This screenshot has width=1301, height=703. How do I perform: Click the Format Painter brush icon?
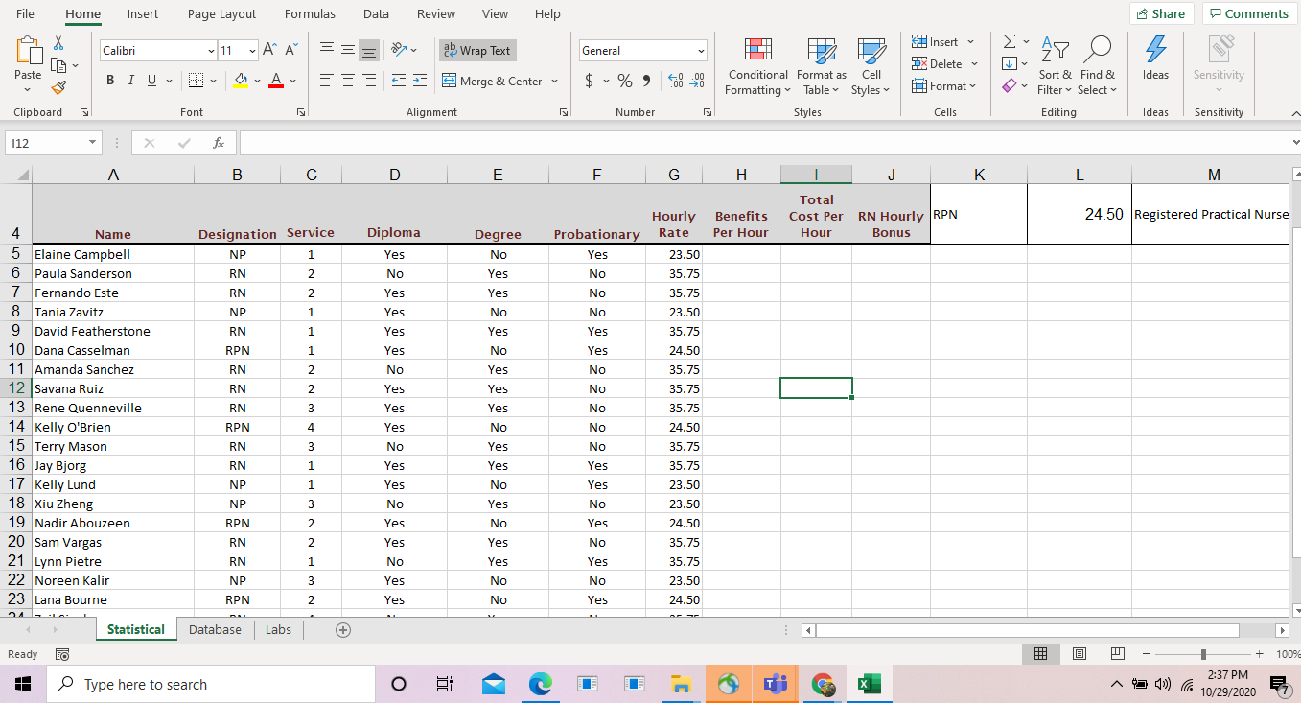tap(58, 88)
